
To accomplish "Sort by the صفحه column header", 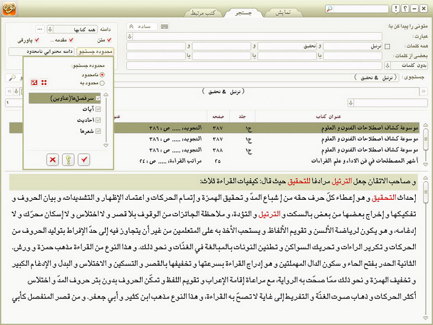I will [218, 117].
